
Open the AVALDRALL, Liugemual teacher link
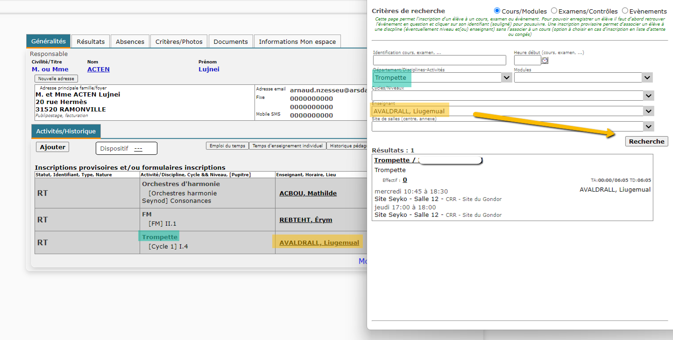[x=319, y=243]
